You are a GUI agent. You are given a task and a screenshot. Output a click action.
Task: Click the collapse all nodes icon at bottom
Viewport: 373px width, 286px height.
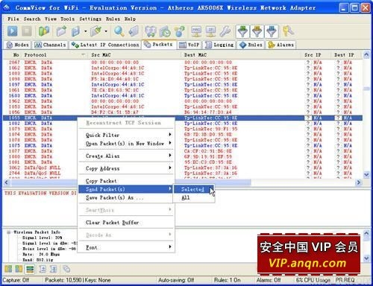[54, 269]
